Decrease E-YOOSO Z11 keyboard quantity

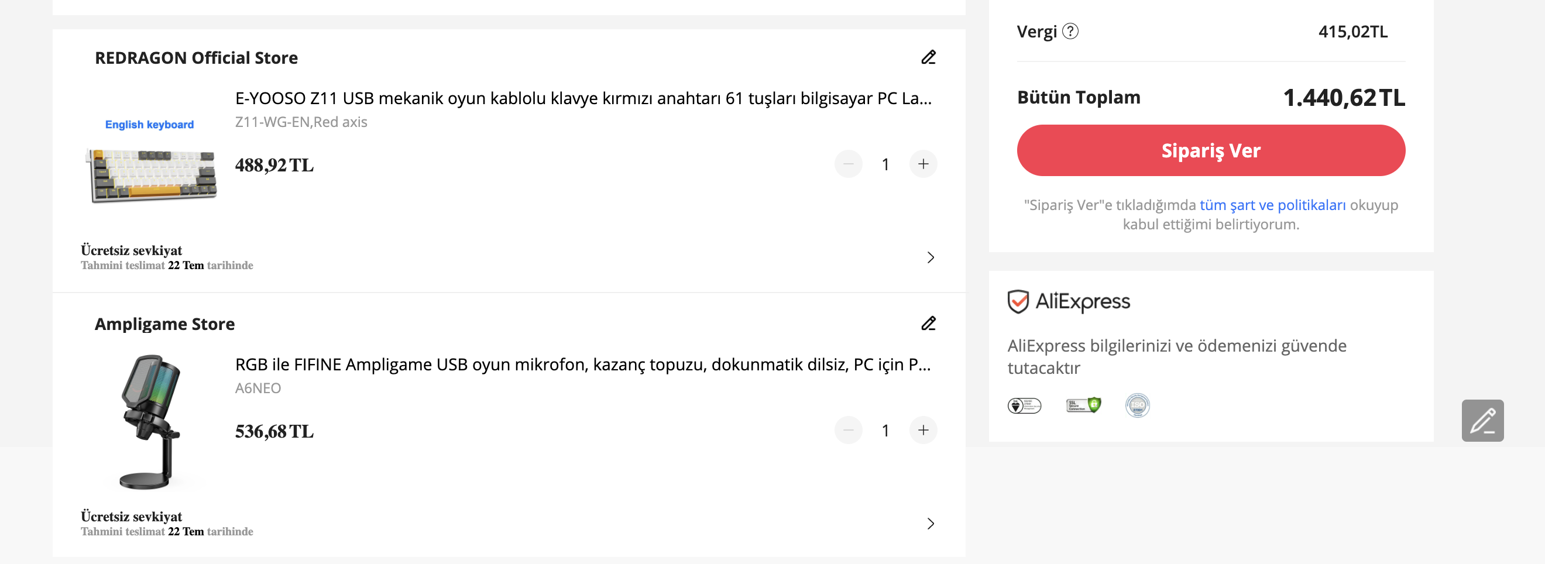[x=848, y=164]
